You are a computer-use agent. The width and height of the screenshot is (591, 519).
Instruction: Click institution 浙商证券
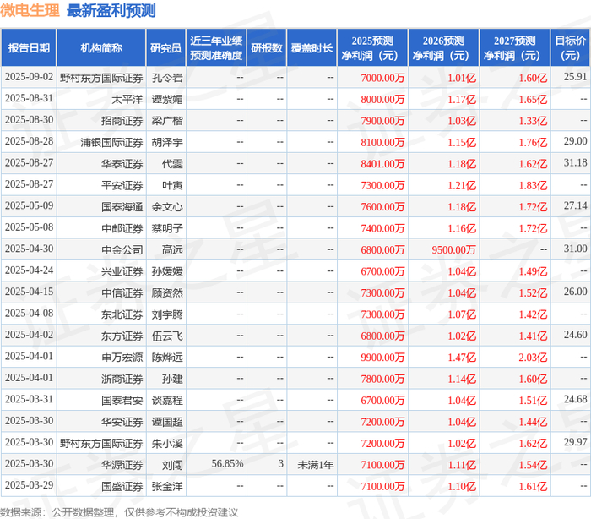pyautogui.click(x=122, y=380)
